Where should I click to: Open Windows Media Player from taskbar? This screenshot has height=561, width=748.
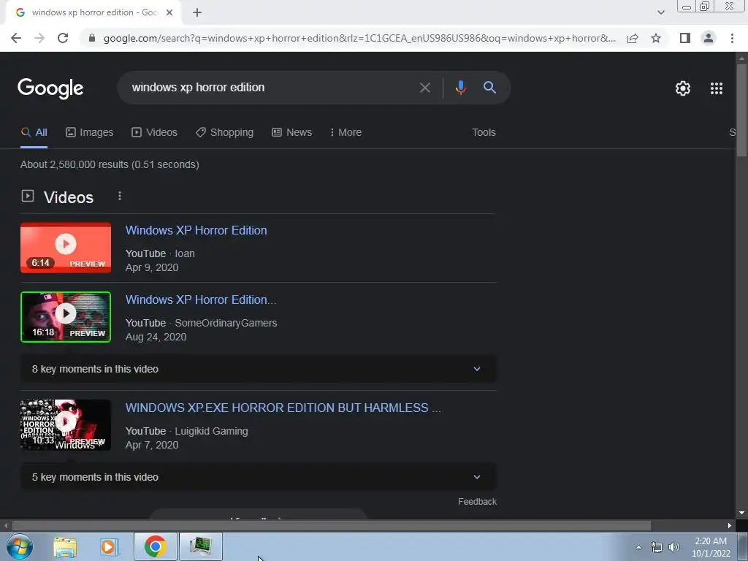click(110, 546)
